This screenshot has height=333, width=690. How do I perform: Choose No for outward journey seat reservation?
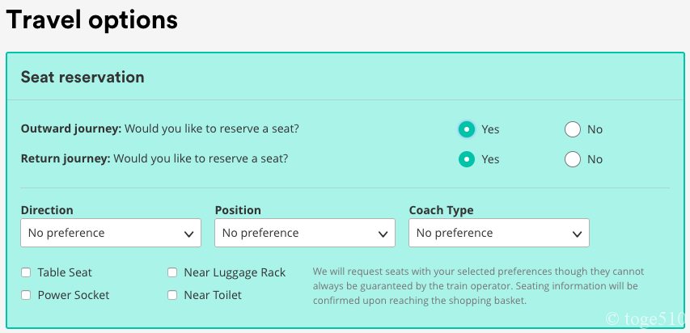pos(573,129)
